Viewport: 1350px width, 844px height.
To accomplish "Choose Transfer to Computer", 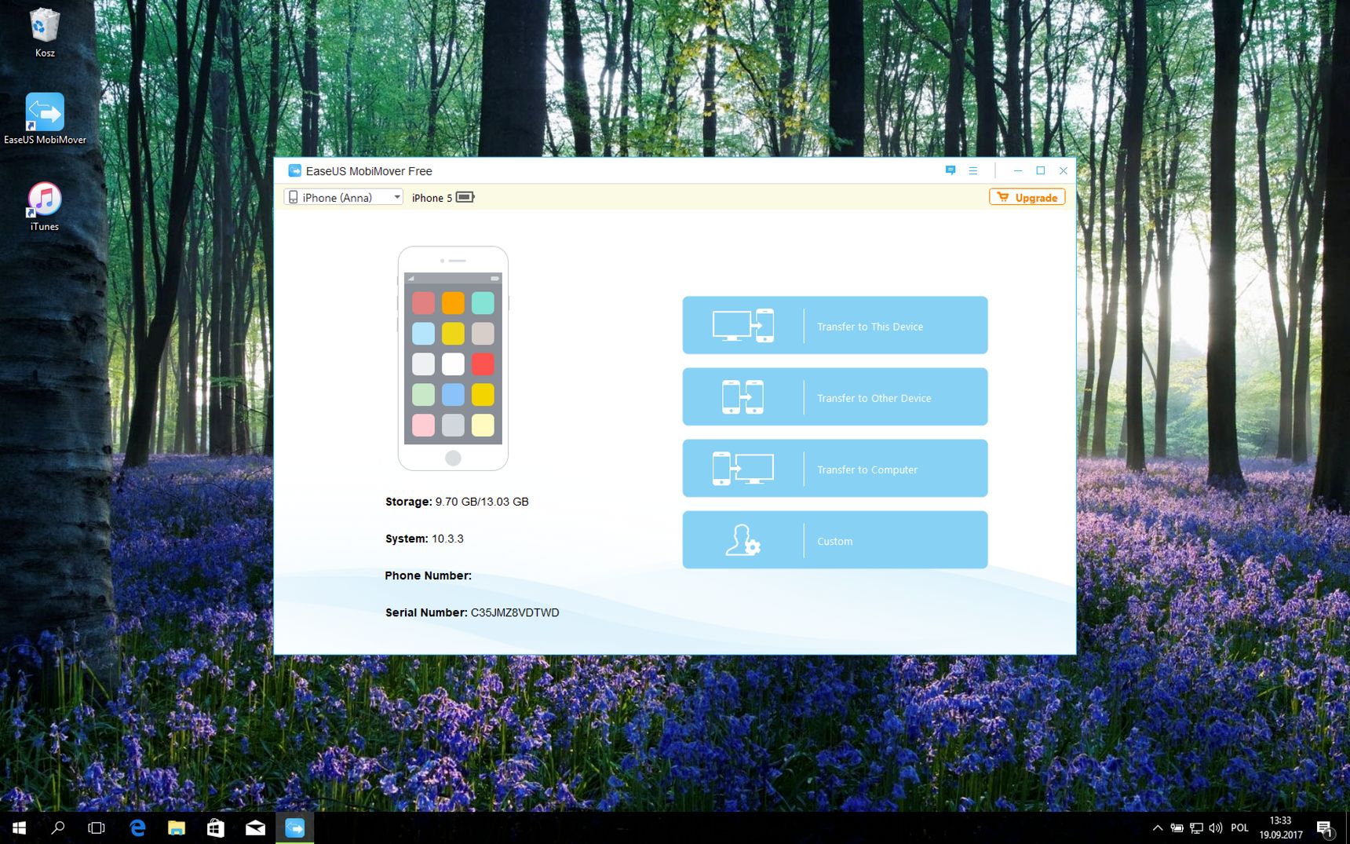I will (x=835, y=468).
